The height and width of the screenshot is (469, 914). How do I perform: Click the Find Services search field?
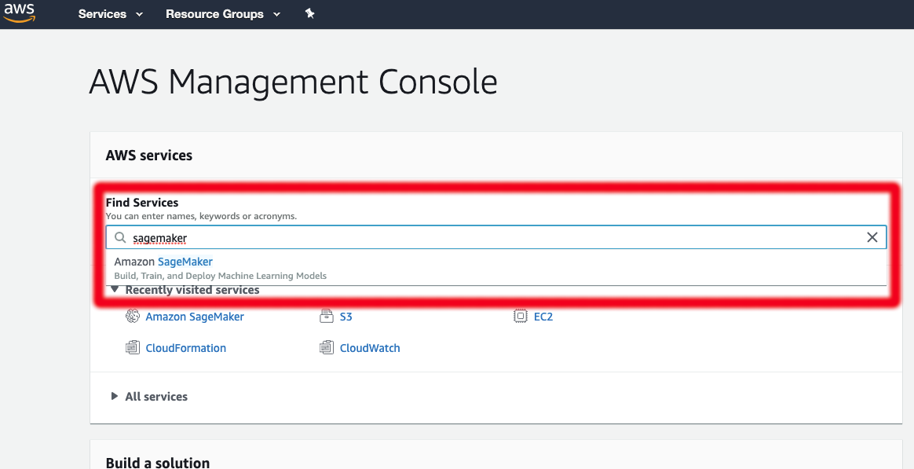pos(496,237)
